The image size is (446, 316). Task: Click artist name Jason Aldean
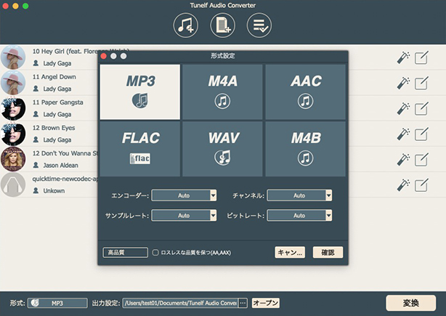60,165
